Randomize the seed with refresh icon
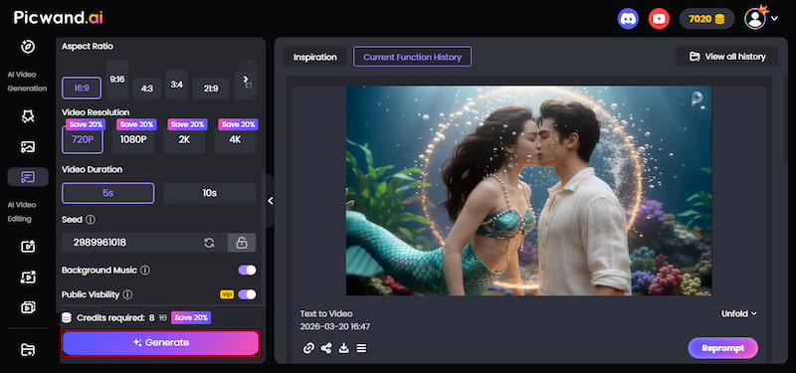This screenshot has height=373, width=796. 209,243
